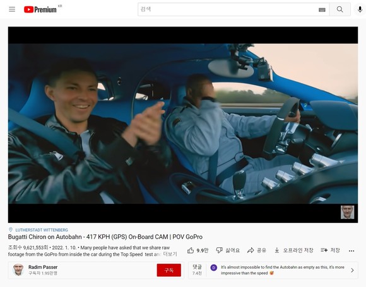
Task: Expand the comments preview chevron
Action: tap(352, 270)
